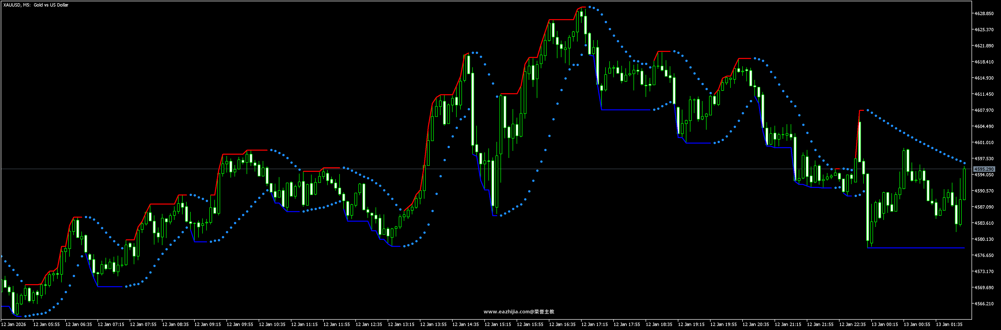Click price axis label 4604.490
The height and width of the screenshot is (330, 1001).
tap(984, 126)
